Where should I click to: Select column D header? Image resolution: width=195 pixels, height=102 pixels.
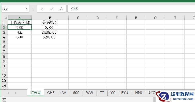(x=97, y=18)
